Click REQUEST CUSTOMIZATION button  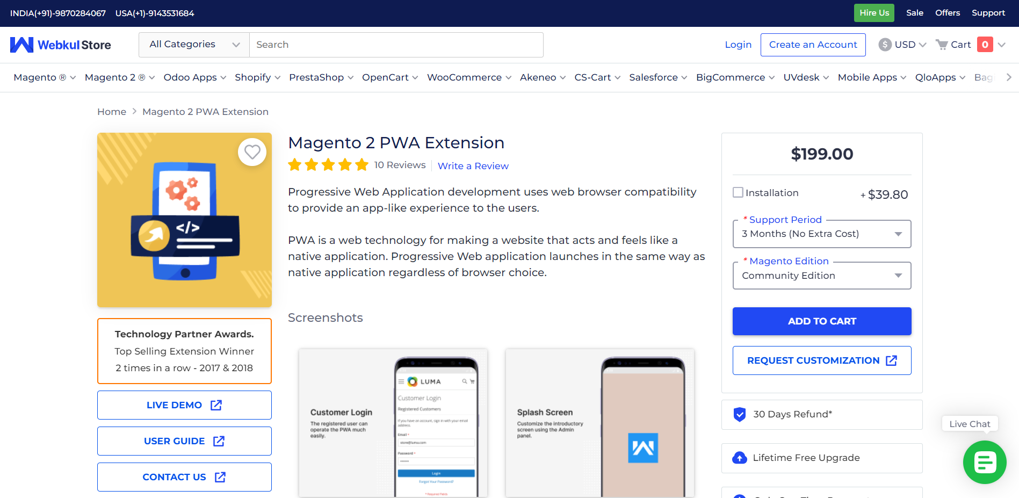point(822,360)
